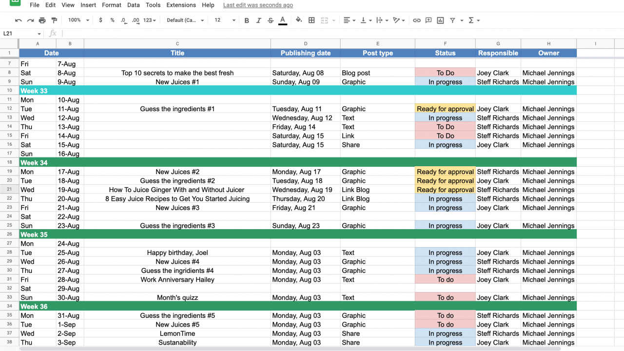
Task: Click the Last edit was seconds ago link
Action: pyautogui.click(x=258, y=5)
